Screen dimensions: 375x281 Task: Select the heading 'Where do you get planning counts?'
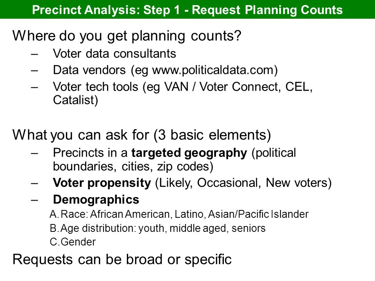coord(127,36)
